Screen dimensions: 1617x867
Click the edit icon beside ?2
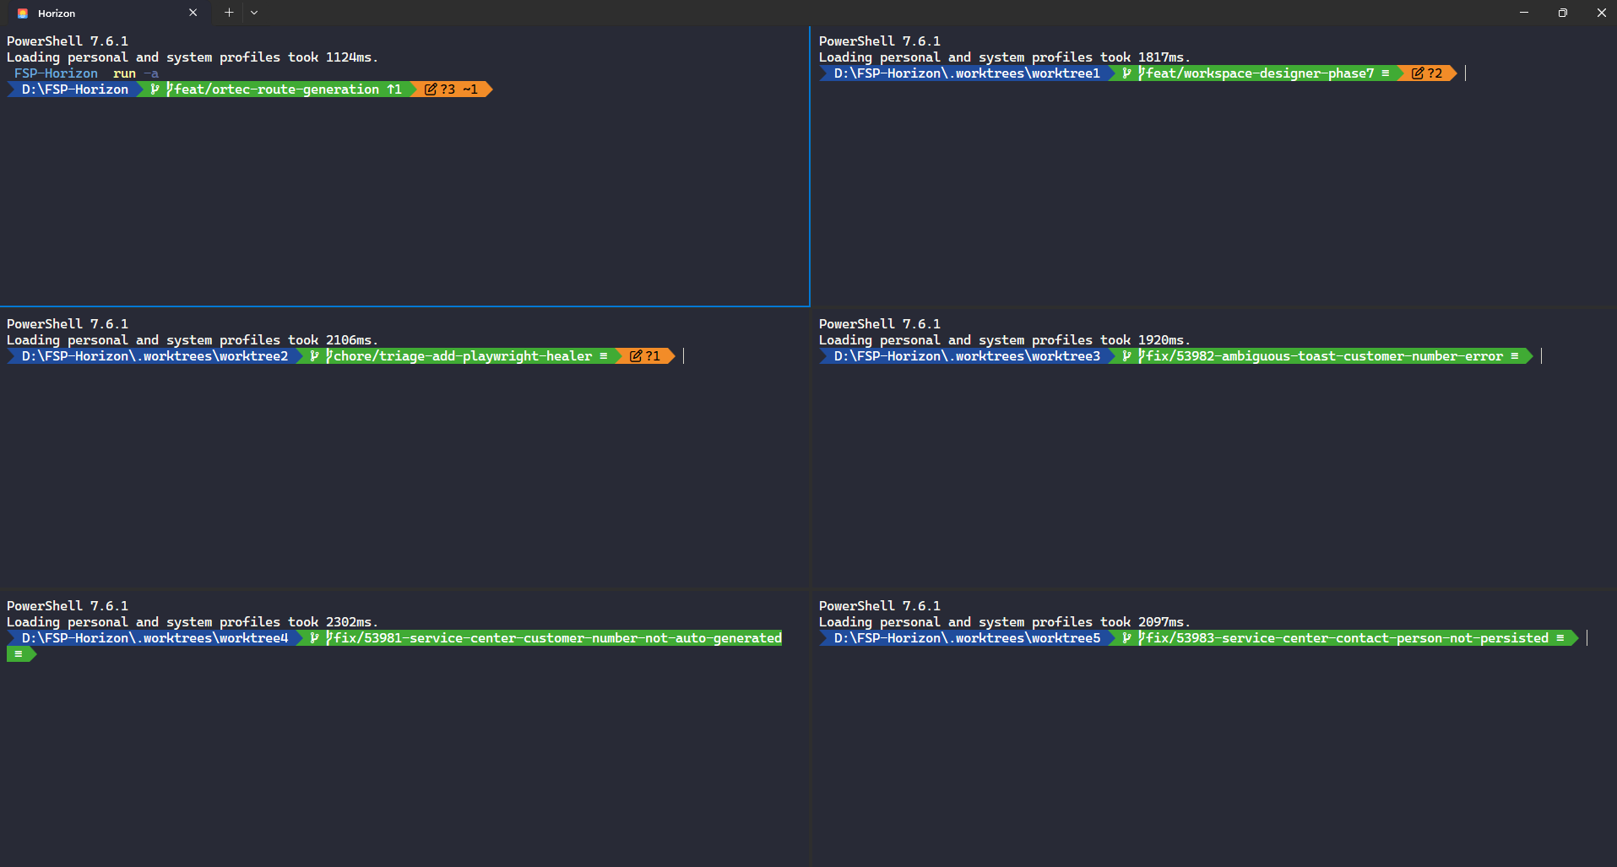pyautogui.click(x=1418, y=73)
